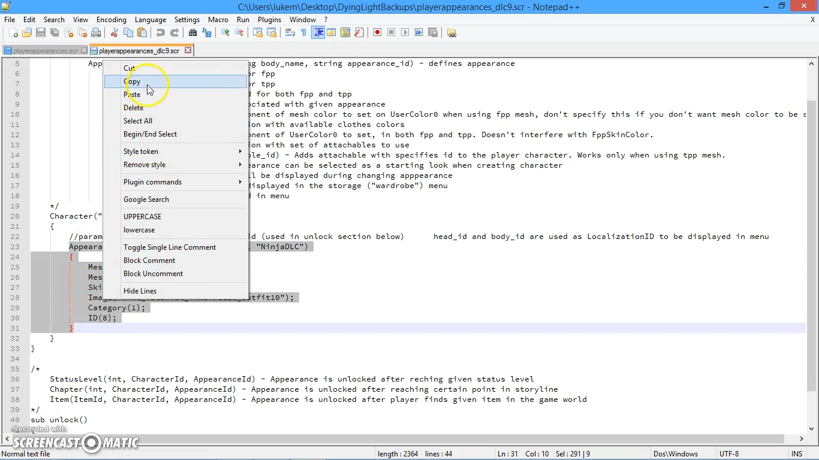819x460 pixels.
Task: Select Toggle Single Line Comment
Action: tap(176, 247)
